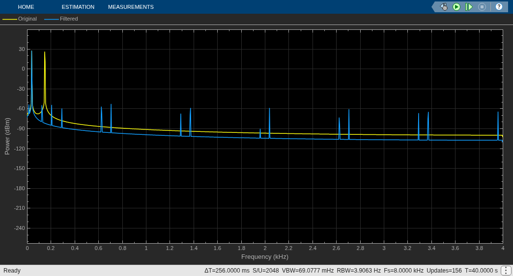Toggle the Original legend entry
Image resolution: width=513 pixels, height=276 pixels.
[x=20, y=19]
